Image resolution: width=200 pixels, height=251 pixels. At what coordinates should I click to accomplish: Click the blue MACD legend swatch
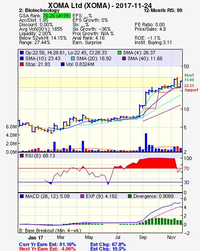(22, 196)
